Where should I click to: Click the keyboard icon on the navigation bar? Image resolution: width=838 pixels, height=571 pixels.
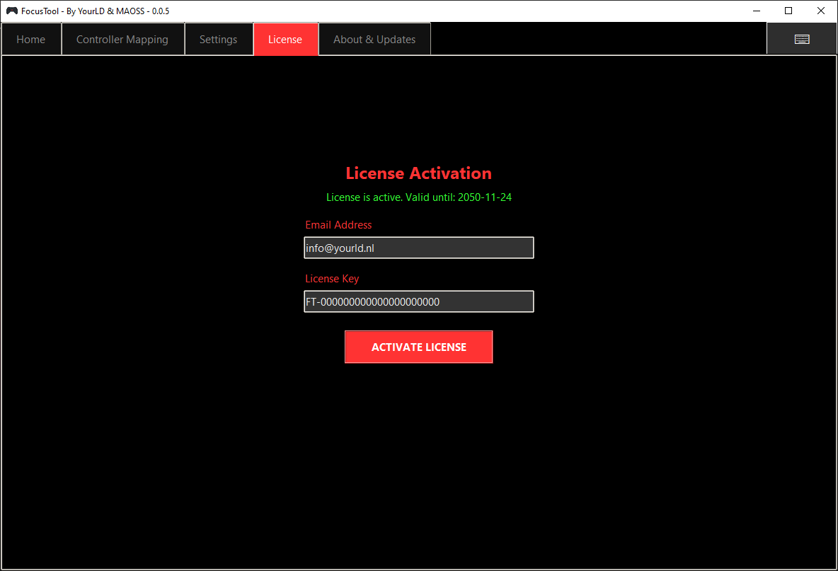point(801,39)
